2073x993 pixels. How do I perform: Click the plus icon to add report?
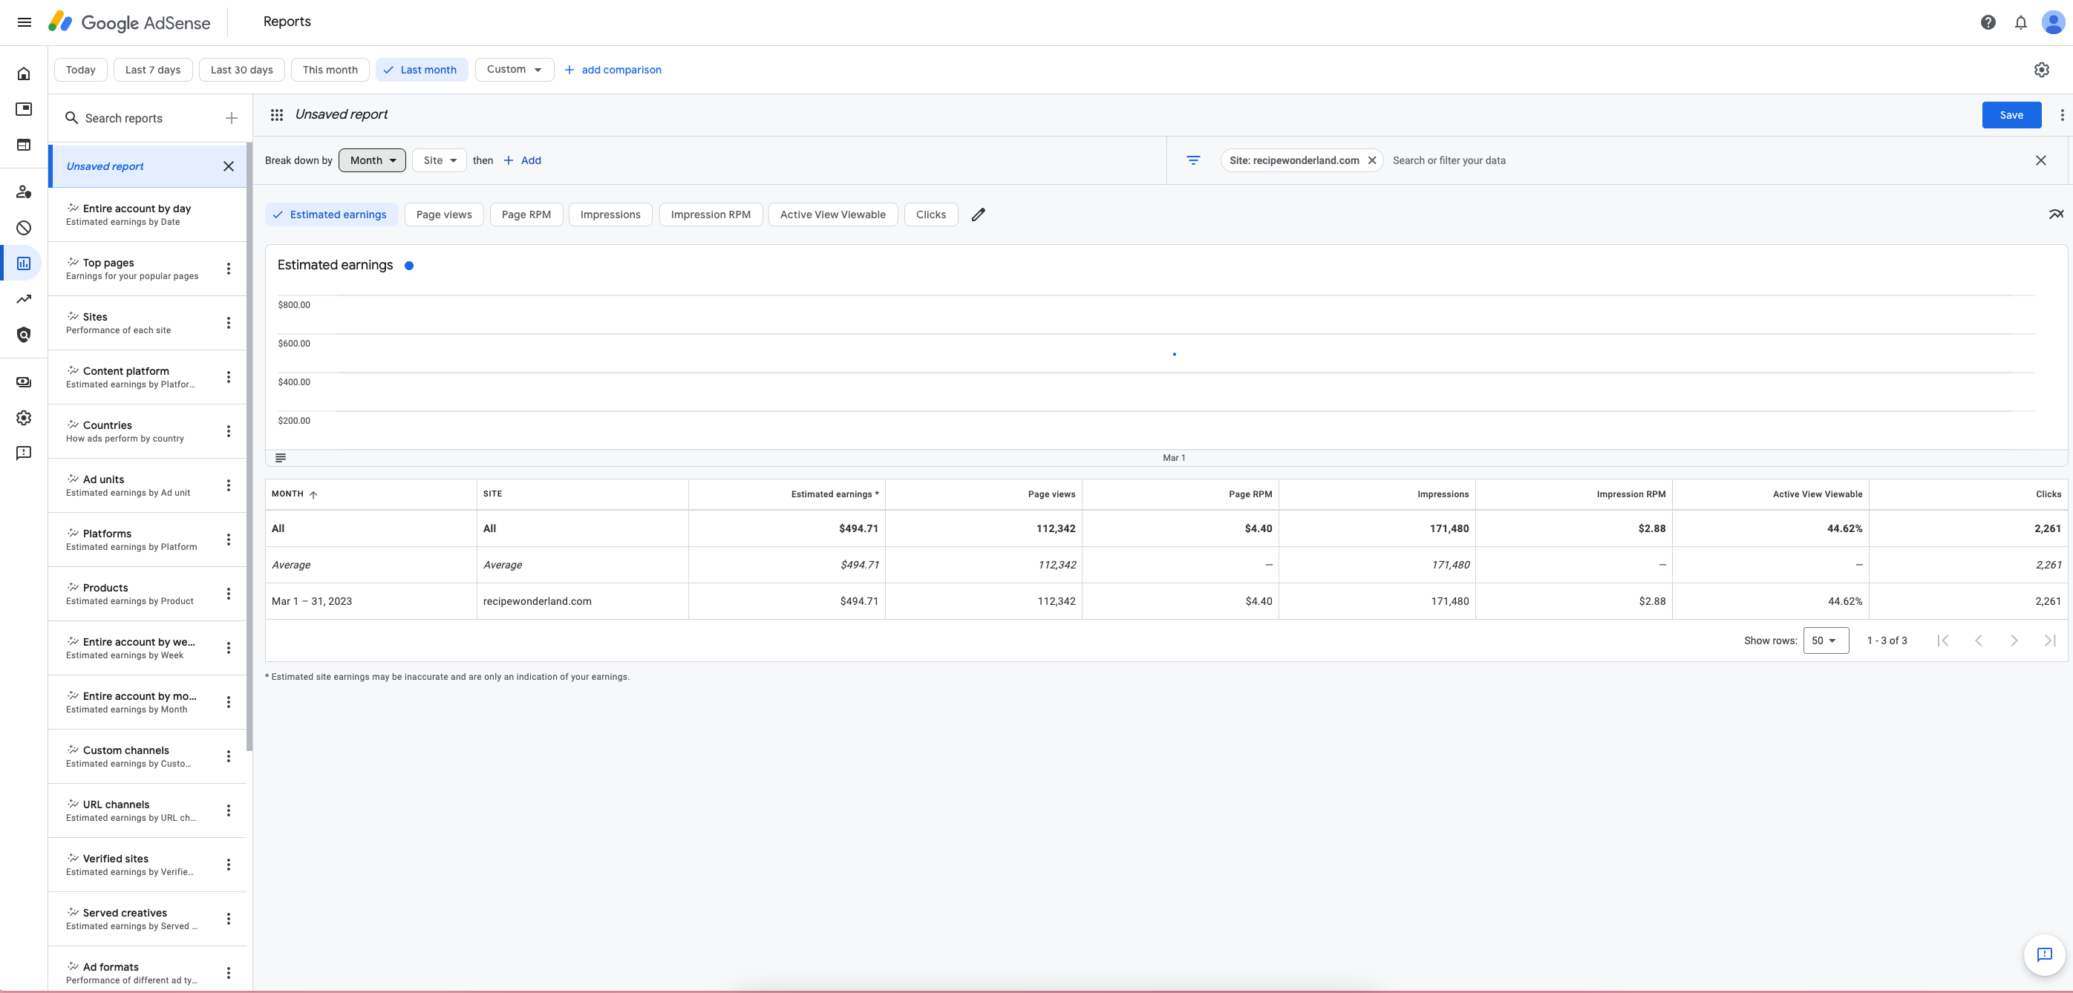point(232,118)
